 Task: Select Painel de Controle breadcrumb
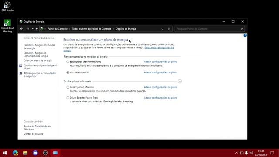point(57,29)
